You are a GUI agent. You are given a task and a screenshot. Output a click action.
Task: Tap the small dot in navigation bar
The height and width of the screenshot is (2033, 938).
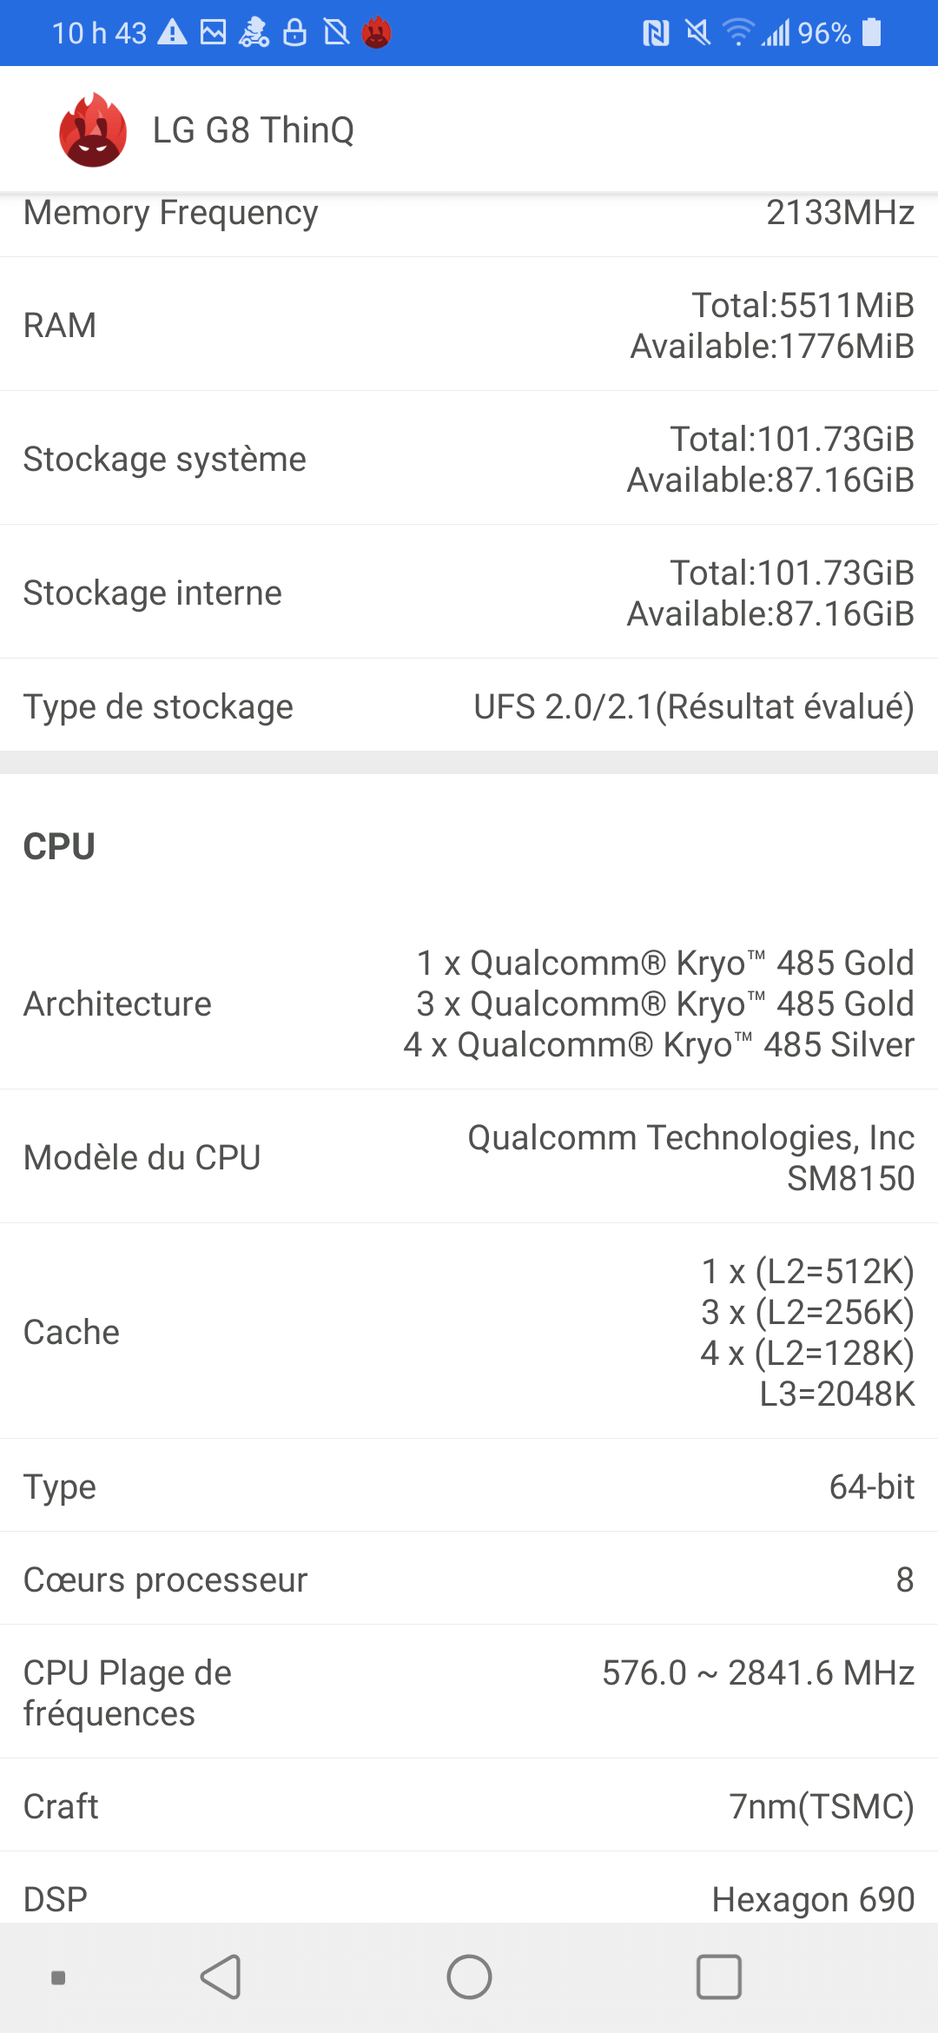(x=58, y=1978)
